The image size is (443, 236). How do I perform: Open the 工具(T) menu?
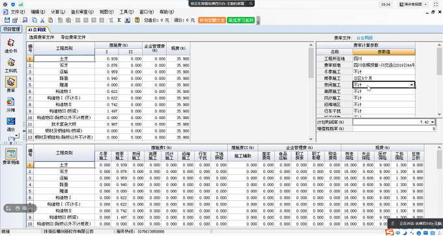pyautogui.click(x=126, y=12)
